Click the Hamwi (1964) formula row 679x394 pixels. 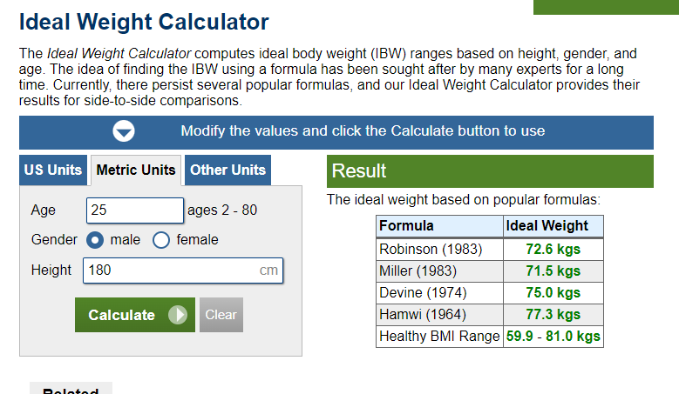click(x=489, y=315)
